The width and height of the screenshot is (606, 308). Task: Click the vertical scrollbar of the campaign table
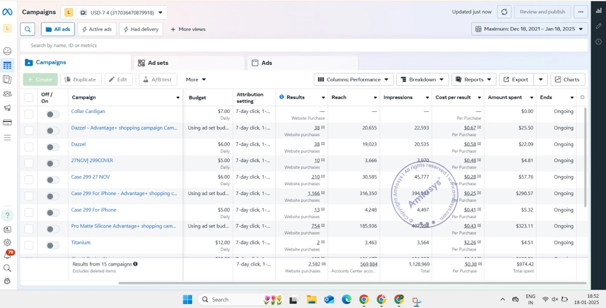586,157
